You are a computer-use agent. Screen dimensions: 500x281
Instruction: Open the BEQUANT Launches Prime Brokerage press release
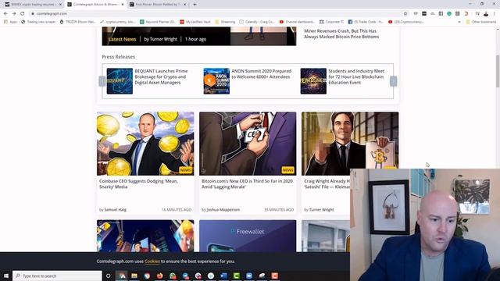tap(161, 76)
